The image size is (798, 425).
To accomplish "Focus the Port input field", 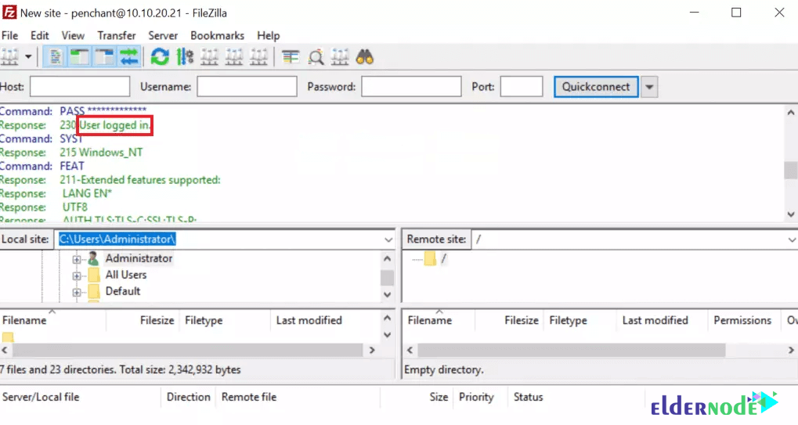I will click(x=522, y=86).
